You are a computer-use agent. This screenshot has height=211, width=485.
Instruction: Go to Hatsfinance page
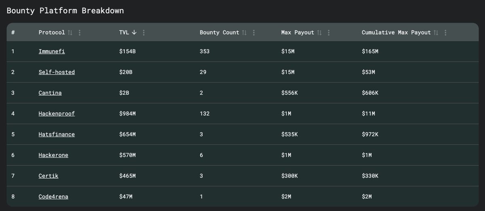(x=57, y=134)
